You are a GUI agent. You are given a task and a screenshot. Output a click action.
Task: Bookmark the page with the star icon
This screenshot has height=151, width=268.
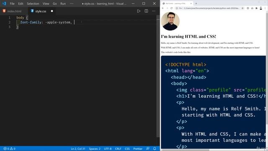pos(242,8)
